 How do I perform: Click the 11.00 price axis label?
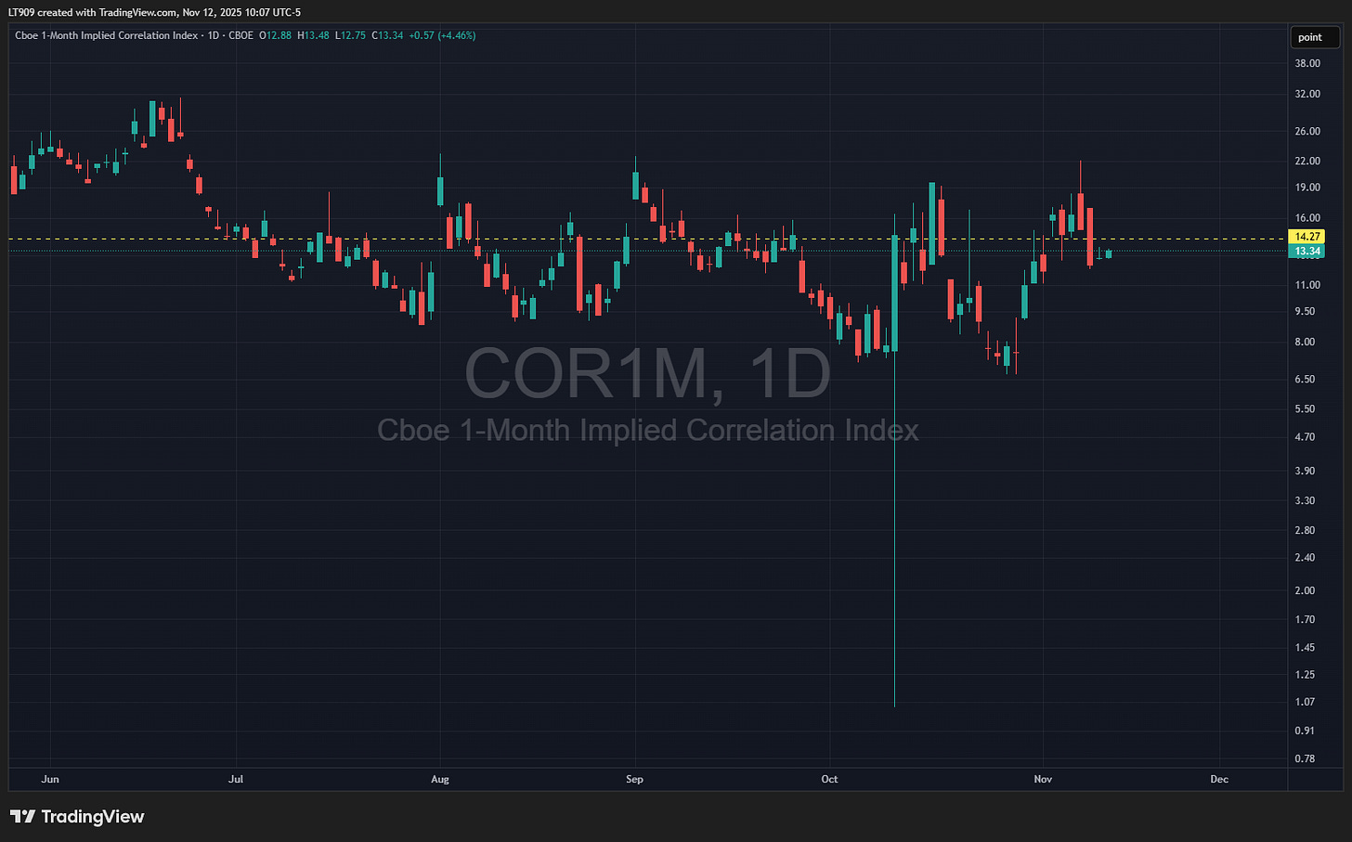pos(1307,285)
